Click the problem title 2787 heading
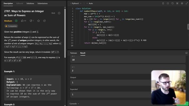 [x=24, y=13]
